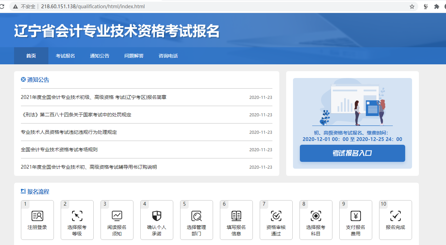Click the 填写报名信息 book icon
Viewport: 446px width, 245px height.
point(236,216)
